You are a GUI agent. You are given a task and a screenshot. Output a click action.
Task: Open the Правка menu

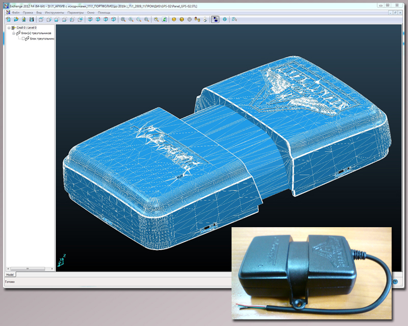tap(28, 12)
